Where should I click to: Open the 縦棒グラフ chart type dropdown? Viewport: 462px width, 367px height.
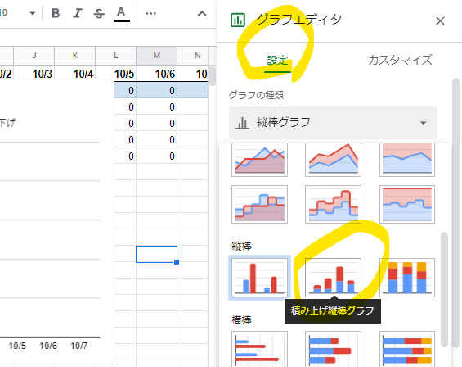pyautogui.click(x=333, y=123)
